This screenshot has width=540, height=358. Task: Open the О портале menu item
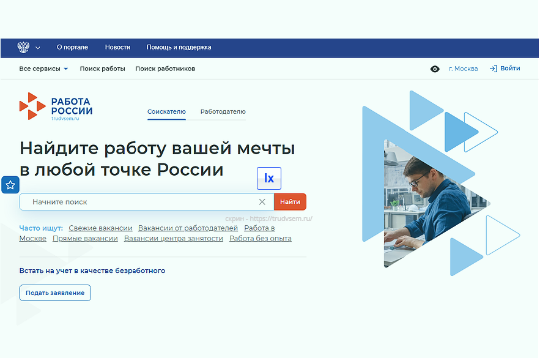pos(72,47)
